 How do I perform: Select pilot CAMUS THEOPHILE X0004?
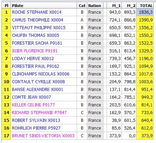pyautogui.click(x=38, y=20)
